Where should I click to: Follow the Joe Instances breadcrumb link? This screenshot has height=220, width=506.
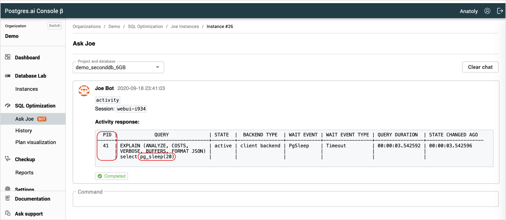[185, 27]
